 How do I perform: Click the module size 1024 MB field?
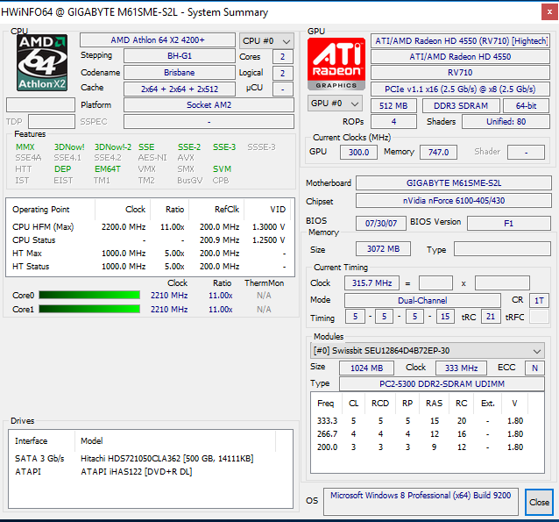[366, 368]
